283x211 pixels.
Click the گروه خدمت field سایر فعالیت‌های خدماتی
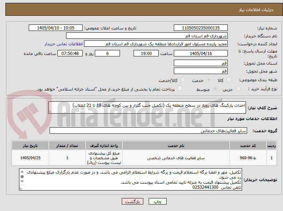click(148, 130)
